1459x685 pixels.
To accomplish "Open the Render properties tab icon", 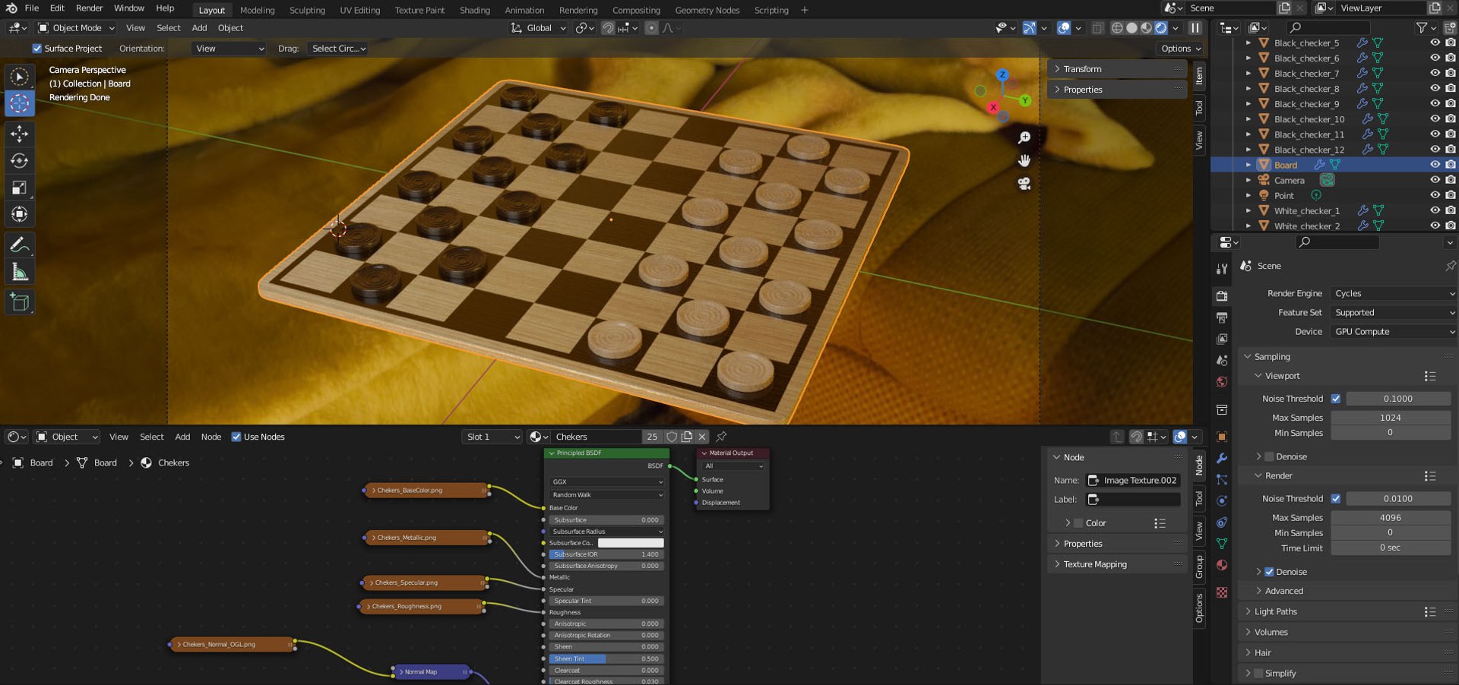I will [1222, 295].
